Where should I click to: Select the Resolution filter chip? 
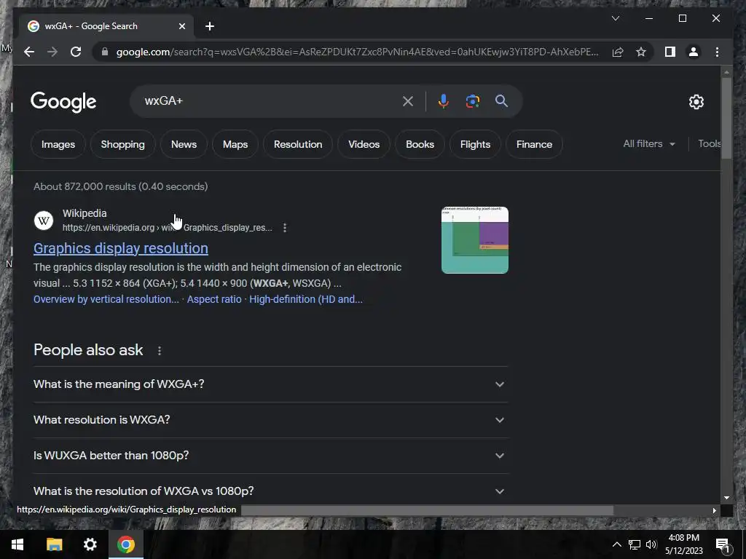(298, 144)
